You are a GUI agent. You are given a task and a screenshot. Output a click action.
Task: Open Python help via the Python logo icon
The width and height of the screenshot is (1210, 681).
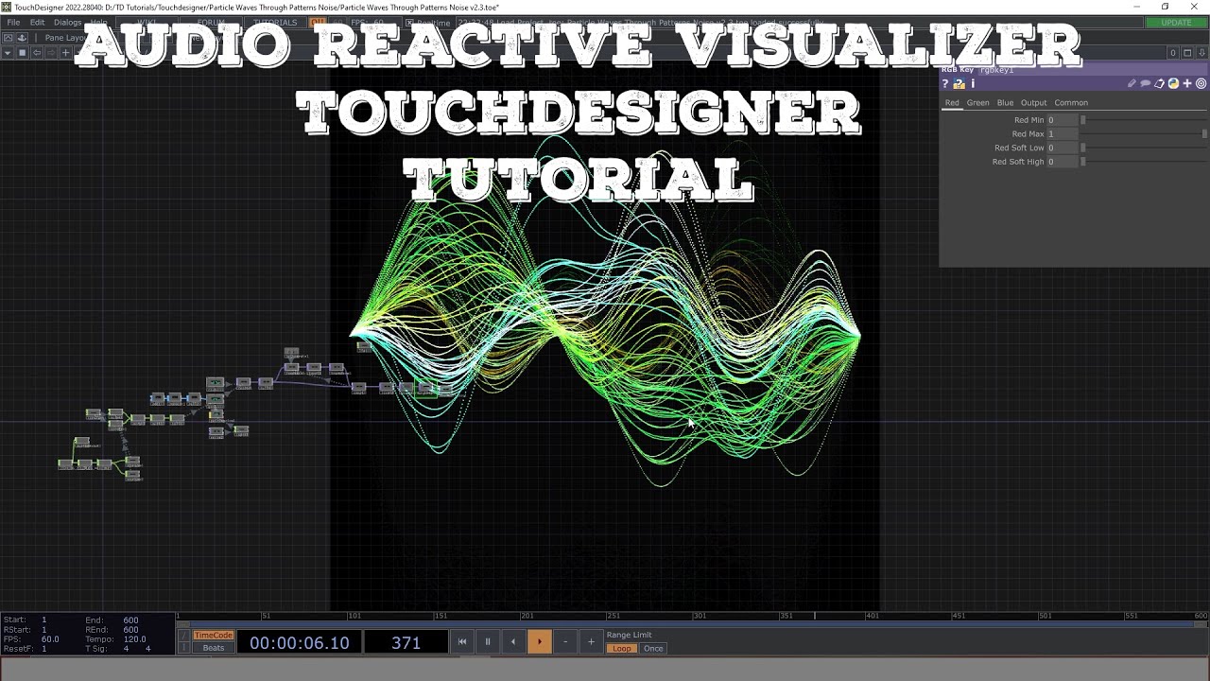coord(1173,83)
